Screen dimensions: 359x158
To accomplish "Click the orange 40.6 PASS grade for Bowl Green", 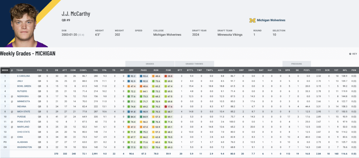I will (x=144, y=86).
